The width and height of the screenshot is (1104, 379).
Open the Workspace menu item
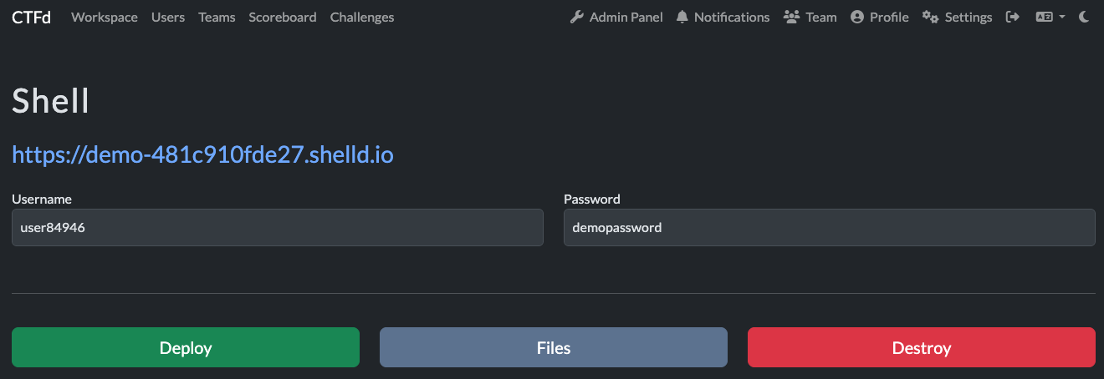pyautogui.click(x=105, y=17)
